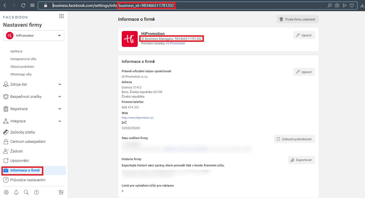Click the Bezpečnost značky shield icon
Viewport: 365px width, 198px height.
pos(6,97)
